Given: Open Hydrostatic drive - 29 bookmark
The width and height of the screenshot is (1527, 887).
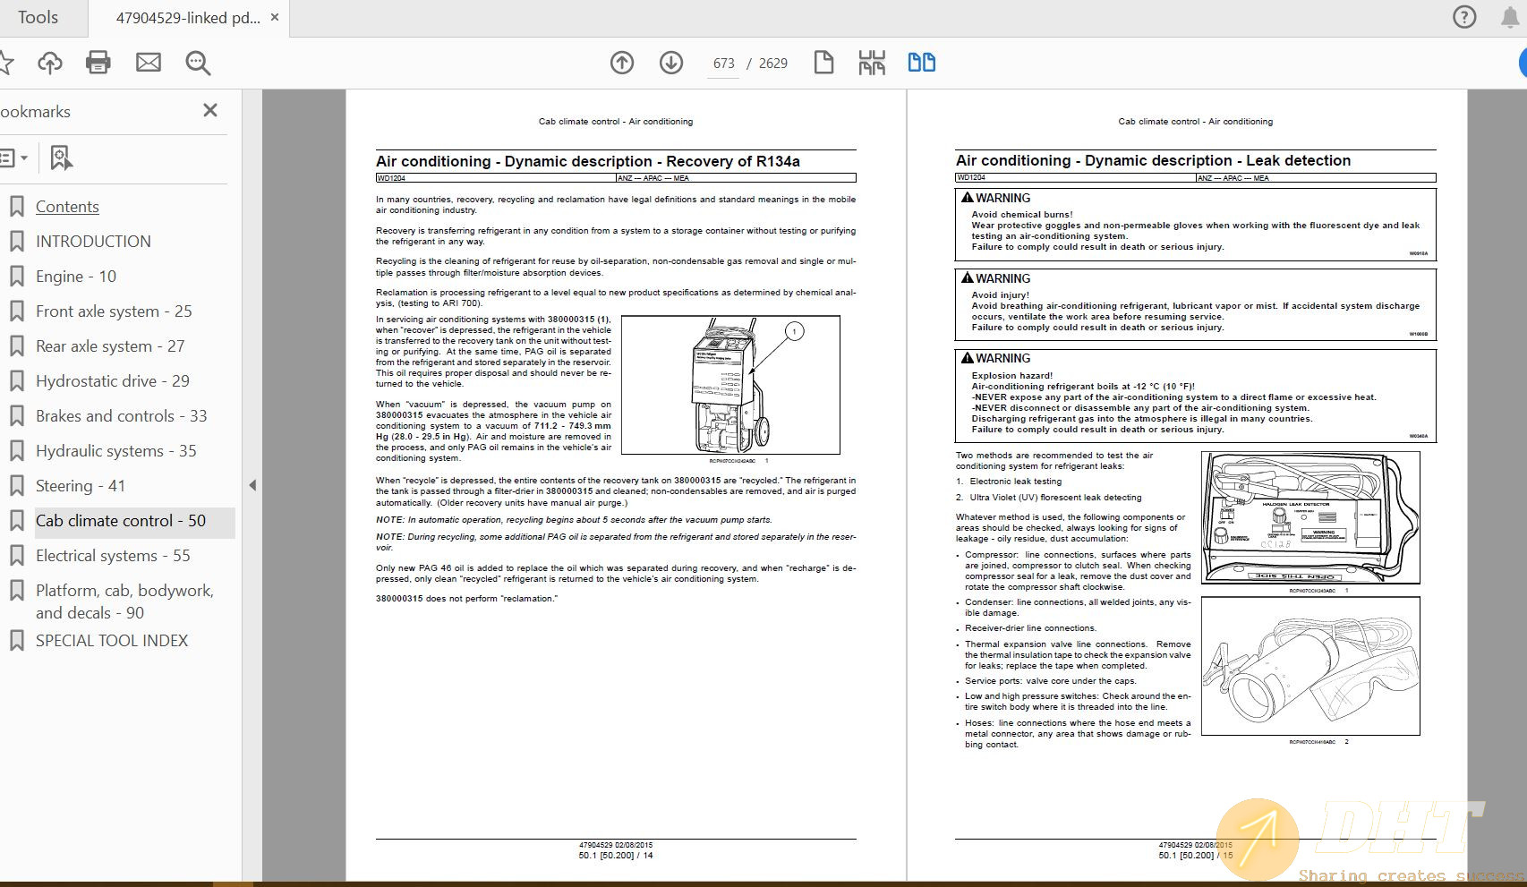Looking at the screenshot, I should coord(113,381).
